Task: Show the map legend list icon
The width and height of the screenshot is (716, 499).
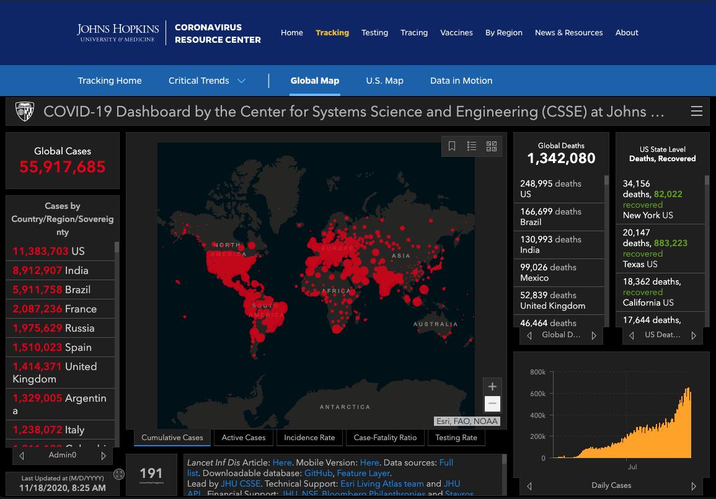Action: tap(472, 146)
